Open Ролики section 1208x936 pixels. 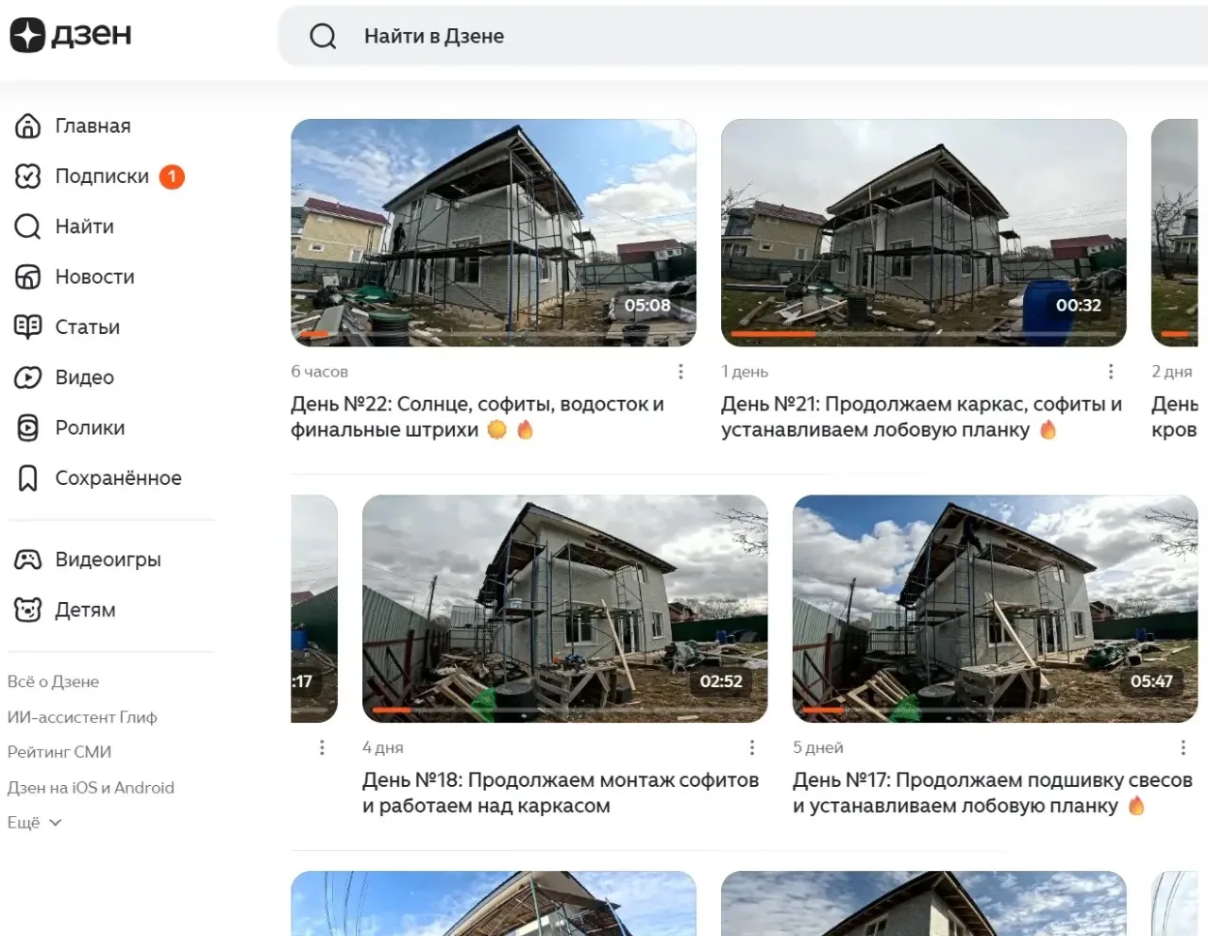(90, 427)
